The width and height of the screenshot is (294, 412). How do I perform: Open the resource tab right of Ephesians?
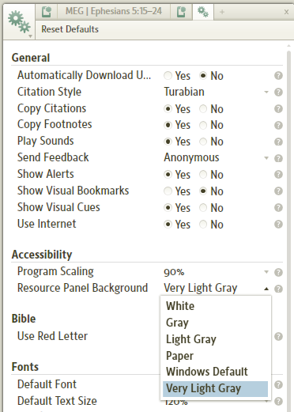point(181,12)
